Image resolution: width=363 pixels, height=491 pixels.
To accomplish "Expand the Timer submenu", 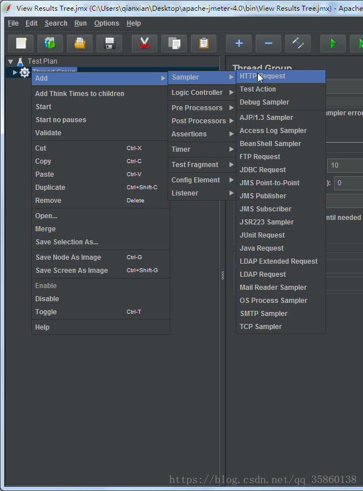I will coord(202,149).
